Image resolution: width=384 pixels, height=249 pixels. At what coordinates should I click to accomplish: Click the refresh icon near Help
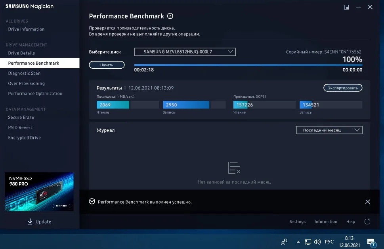[x=367, y=222]
